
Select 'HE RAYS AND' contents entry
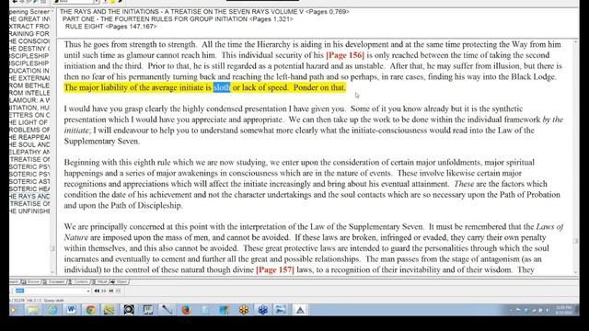29,196
